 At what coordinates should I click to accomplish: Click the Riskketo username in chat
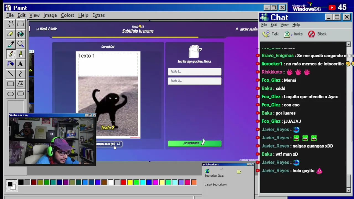point(272,72)
